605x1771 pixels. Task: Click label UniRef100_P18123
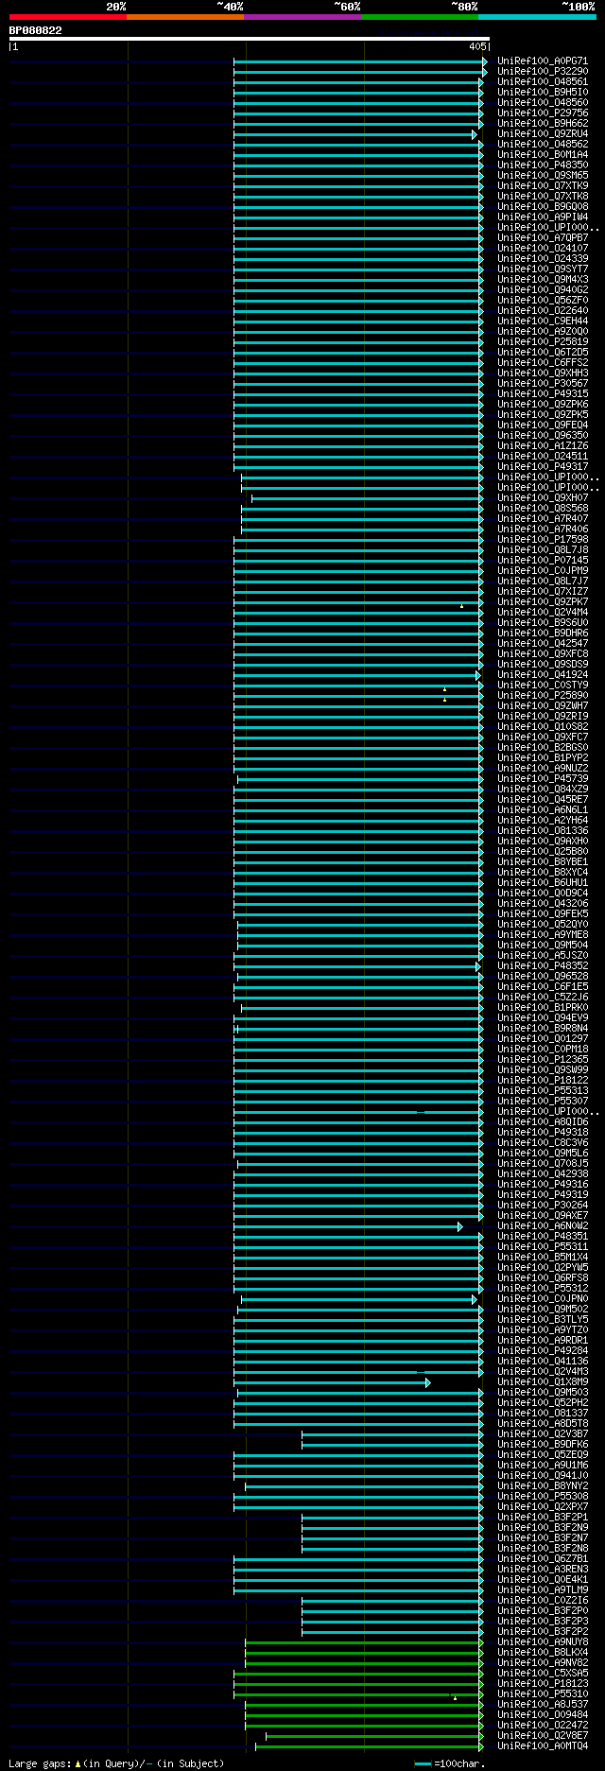click(x=543, y=1684)
